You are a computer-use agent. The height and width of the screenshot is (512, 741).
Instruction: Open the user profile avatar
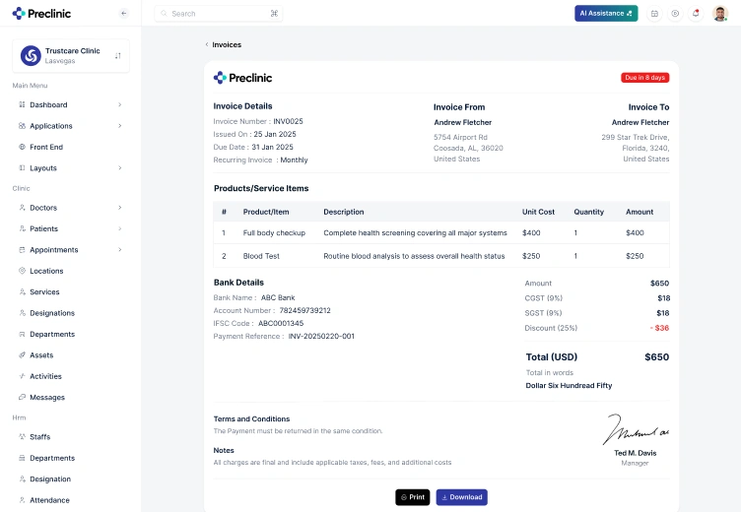[720, 14]
